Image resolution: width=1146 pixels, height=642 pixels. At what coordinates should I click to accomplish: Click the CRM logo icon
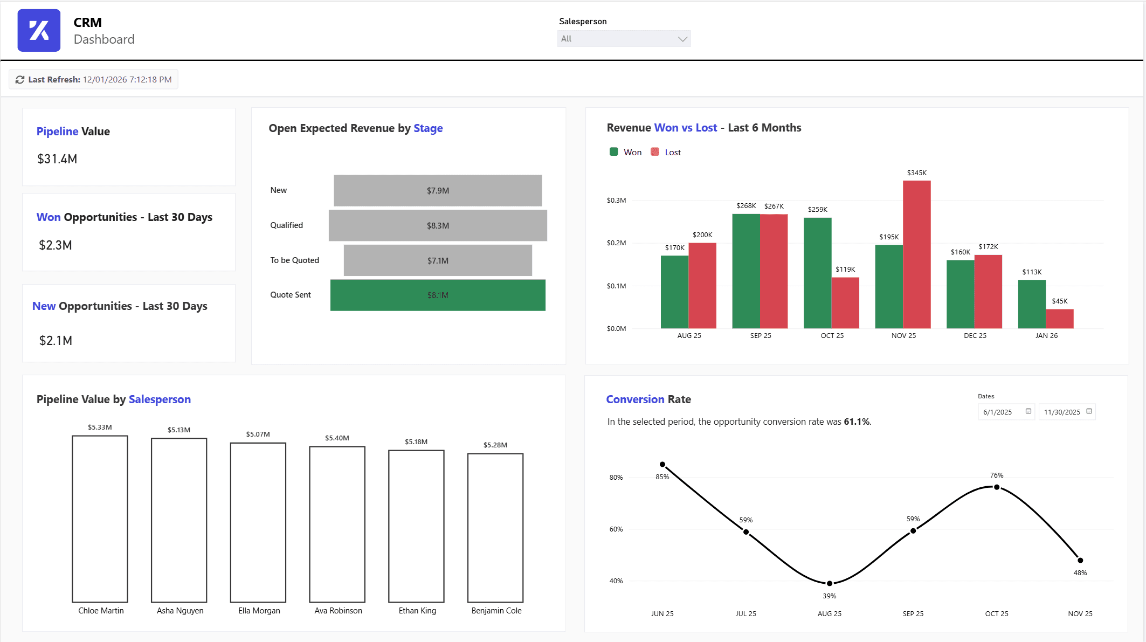pyautogui.click(x=39, y=30)
